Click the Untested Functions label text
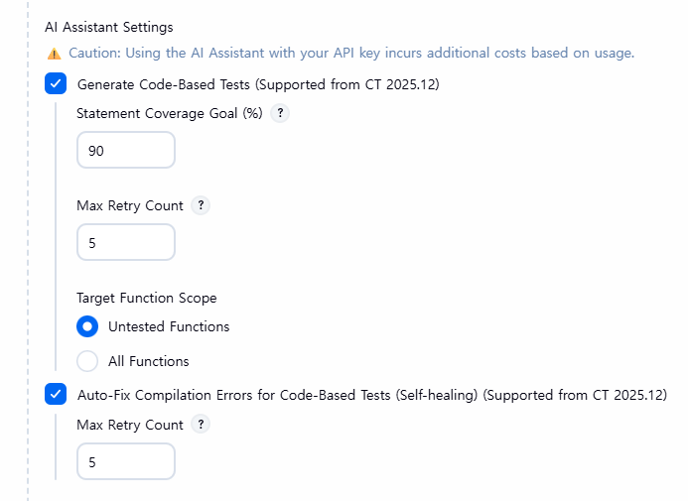 point(169,326)
